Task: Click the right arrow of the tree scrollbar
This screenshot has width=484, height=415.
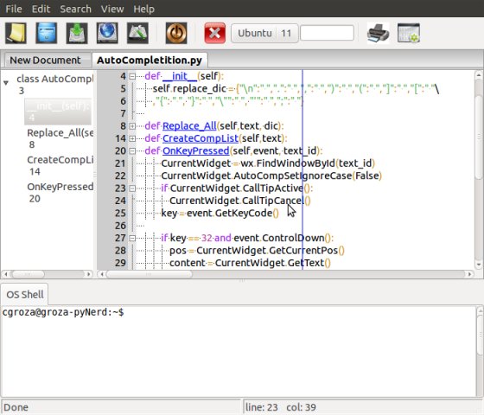Action: (88, 274)
